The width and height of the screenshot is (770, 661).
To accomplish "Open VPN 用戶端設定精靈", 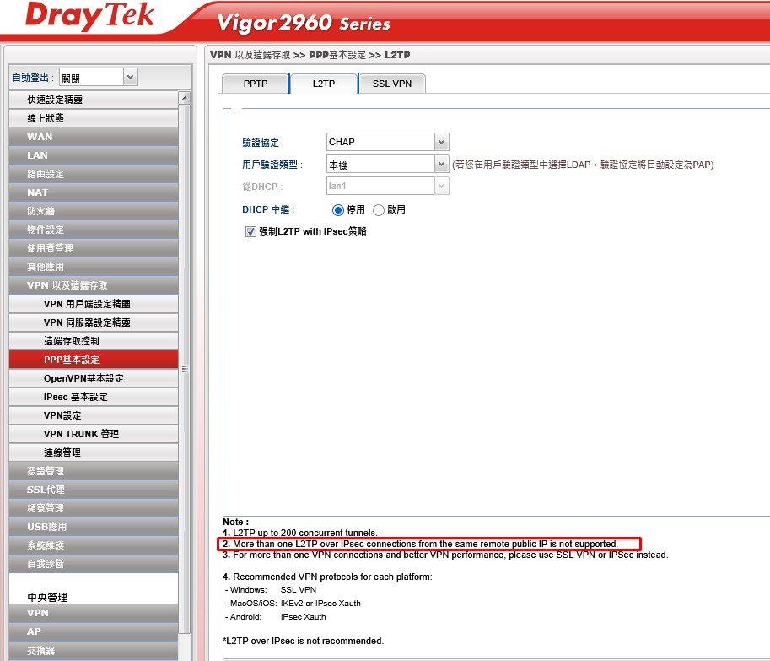I will coord(94,304).
